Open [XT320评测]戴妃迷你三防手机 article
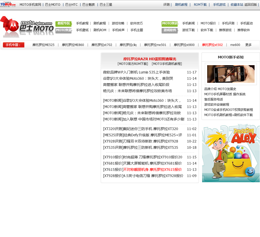 tap(140, 129)
